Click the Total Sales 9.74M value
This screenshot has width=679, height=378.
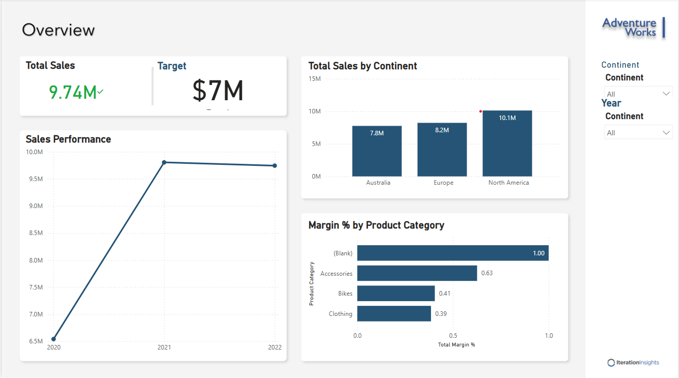pos(73,92)
